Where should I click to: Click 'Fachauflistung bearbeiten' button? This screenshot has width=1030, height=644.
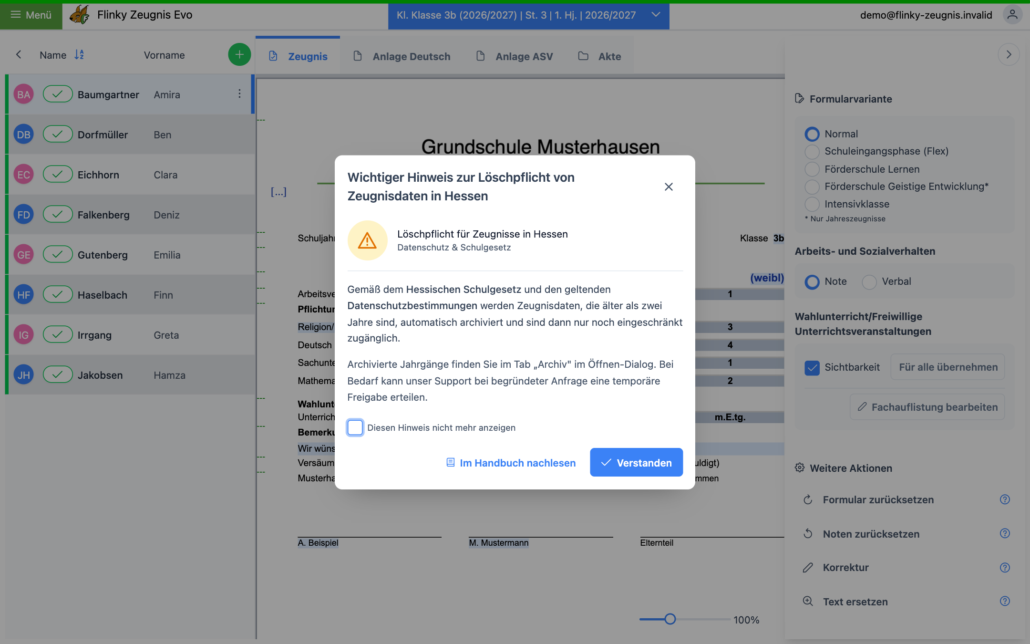[x=927, y=407]
